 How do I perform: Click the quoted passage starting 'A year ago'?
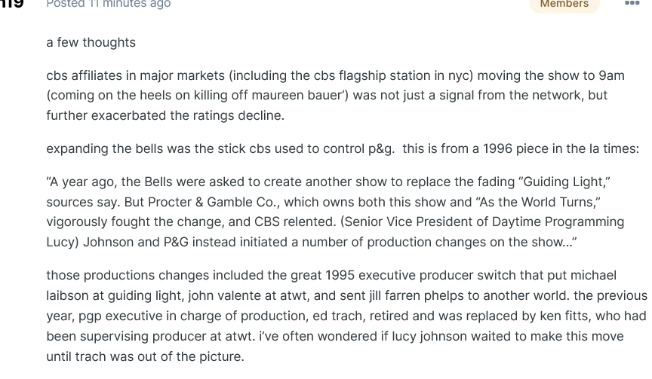335,212
